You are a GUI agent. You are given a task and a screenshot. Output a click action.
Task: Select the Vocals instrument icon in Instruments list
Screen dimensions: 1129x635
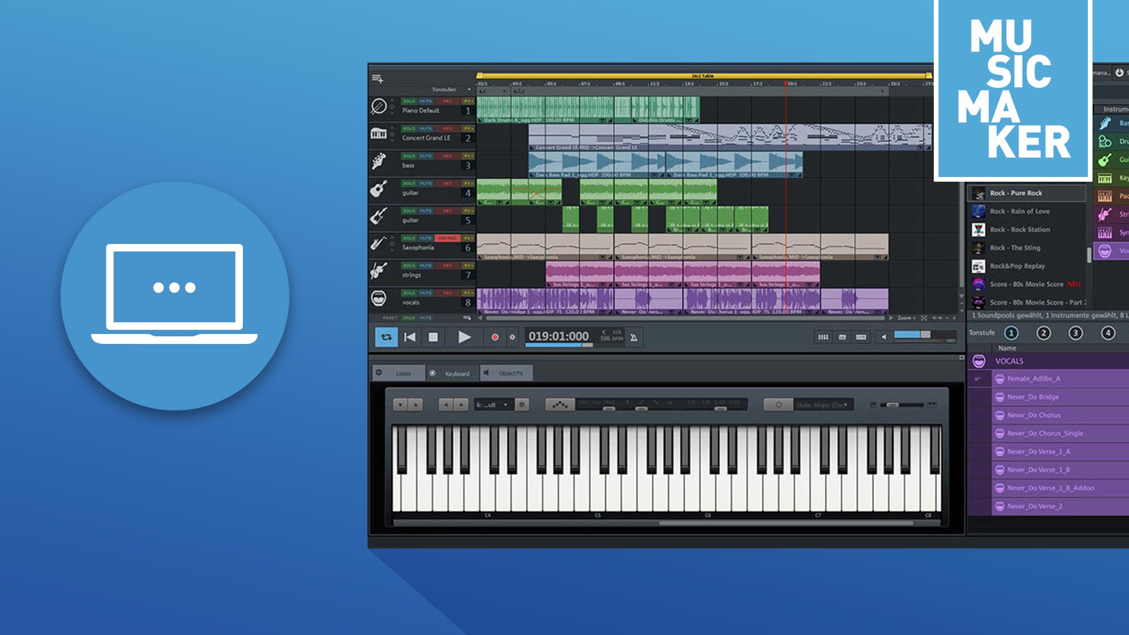coord(1105,250)
